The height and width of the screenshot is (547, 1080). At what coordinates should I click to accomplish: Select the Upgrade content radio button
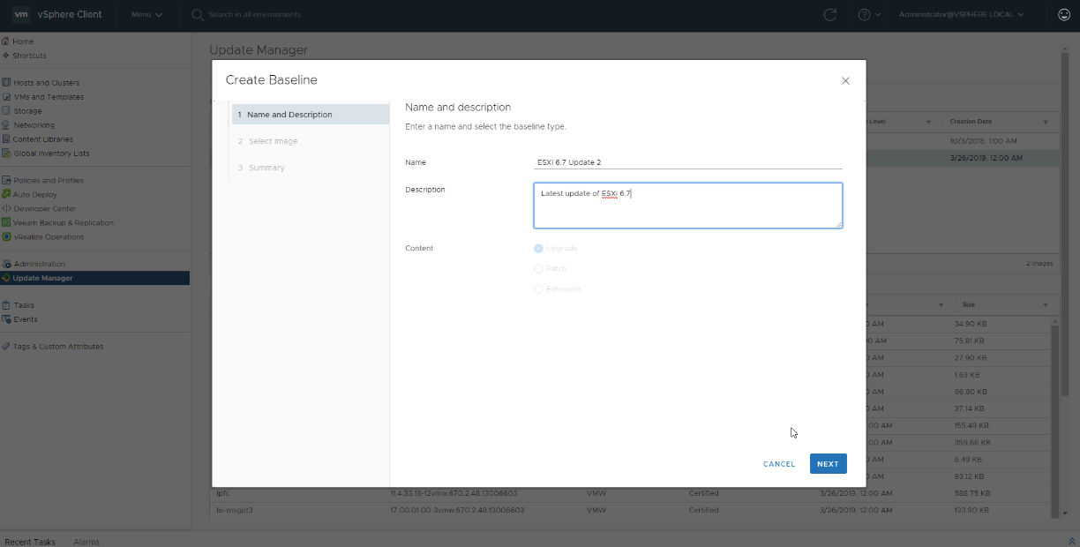point(538,249)
